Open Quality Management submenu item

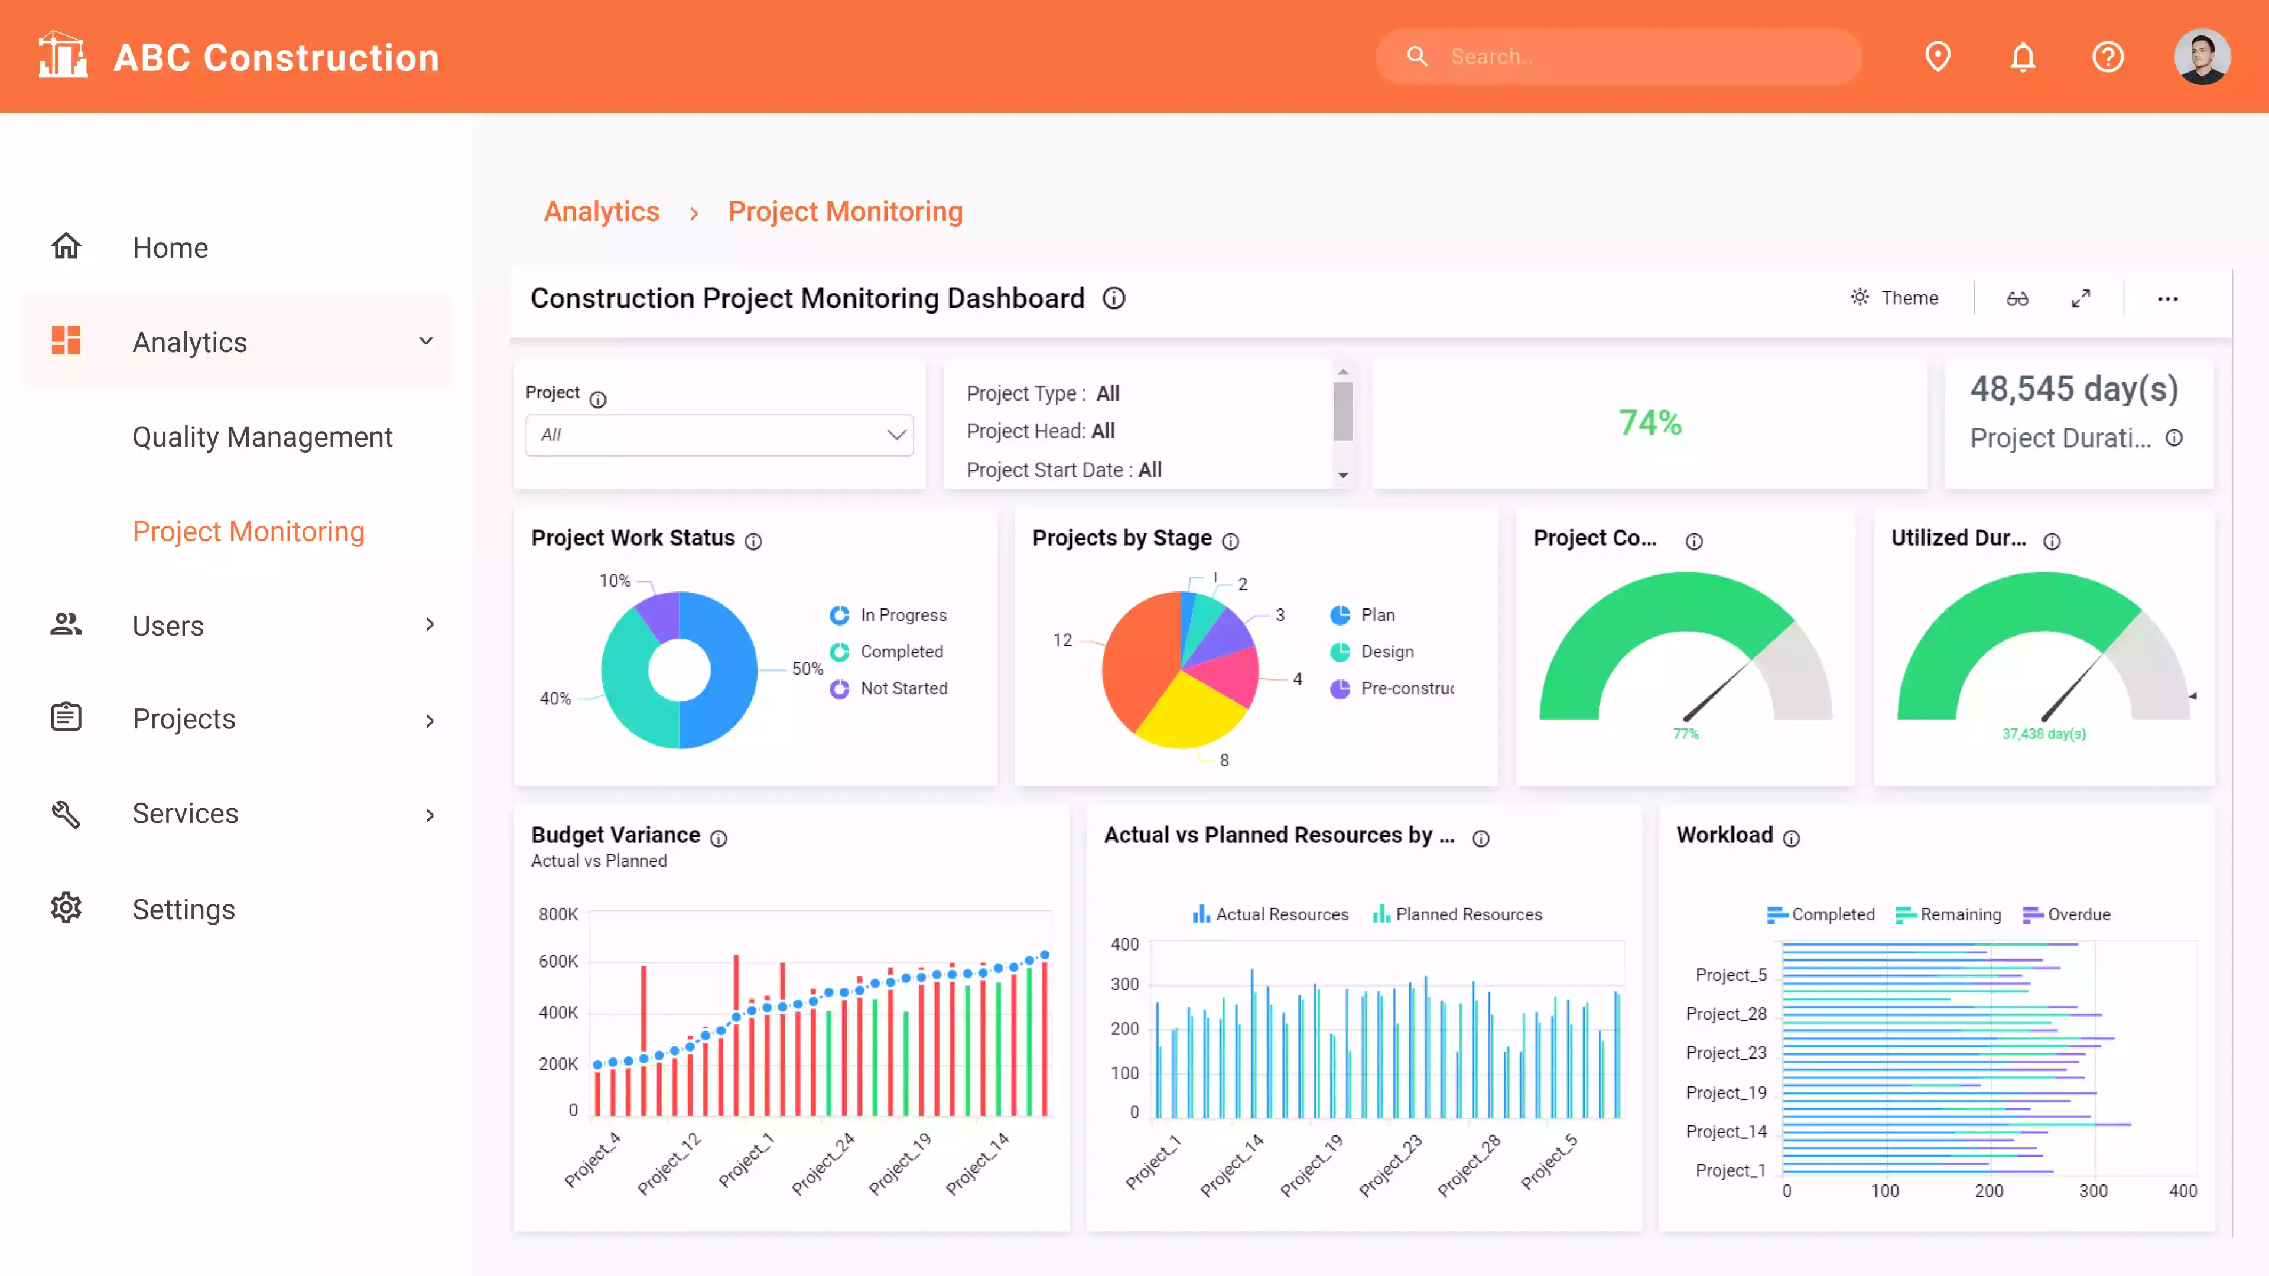pyautogui.click(x=262, y=437)
